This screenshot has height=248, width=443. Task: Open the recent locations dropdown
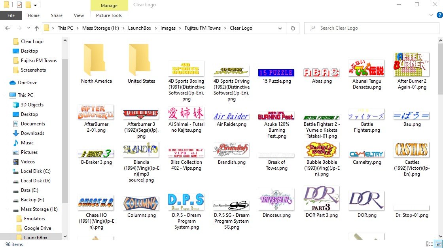tap(28, 28)
